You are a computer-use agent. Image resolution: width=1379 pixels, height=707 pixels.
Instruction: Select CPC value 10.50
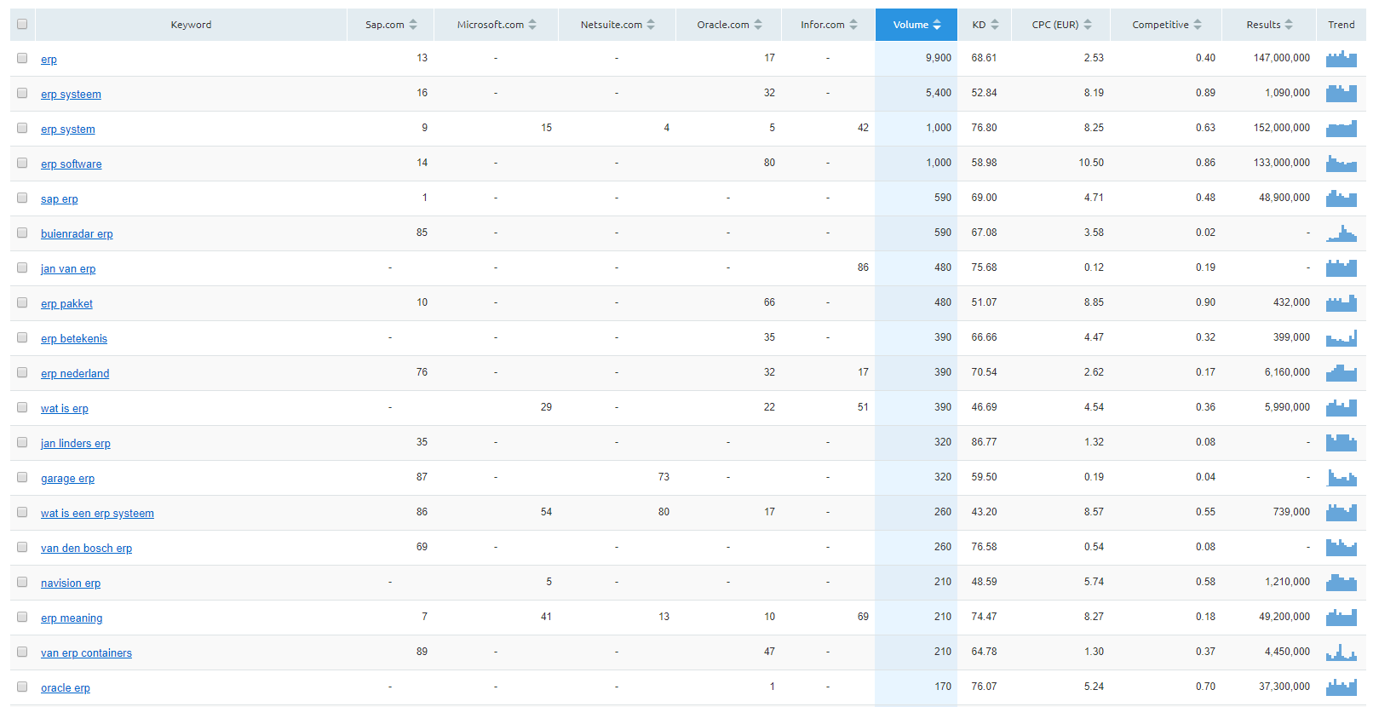point(1091,163)
